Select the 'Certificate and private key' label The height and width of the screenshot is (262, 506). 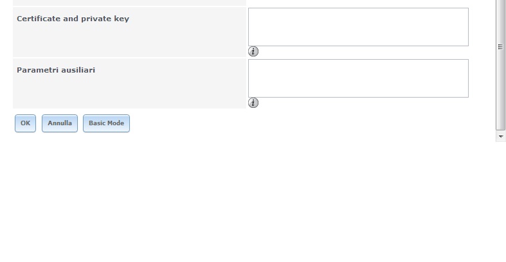(73, 19)
